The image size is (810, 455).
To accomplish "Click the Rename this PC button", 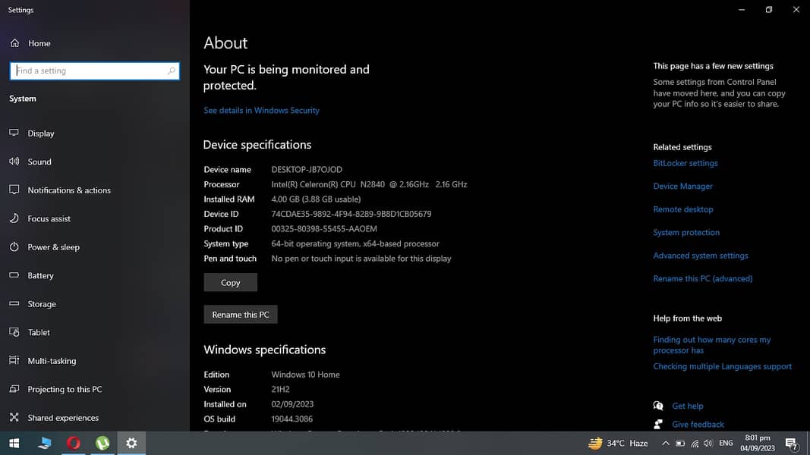I will pos(241,315).
